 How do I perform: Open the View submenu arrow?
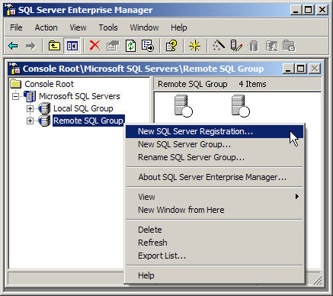coord(296,197)
